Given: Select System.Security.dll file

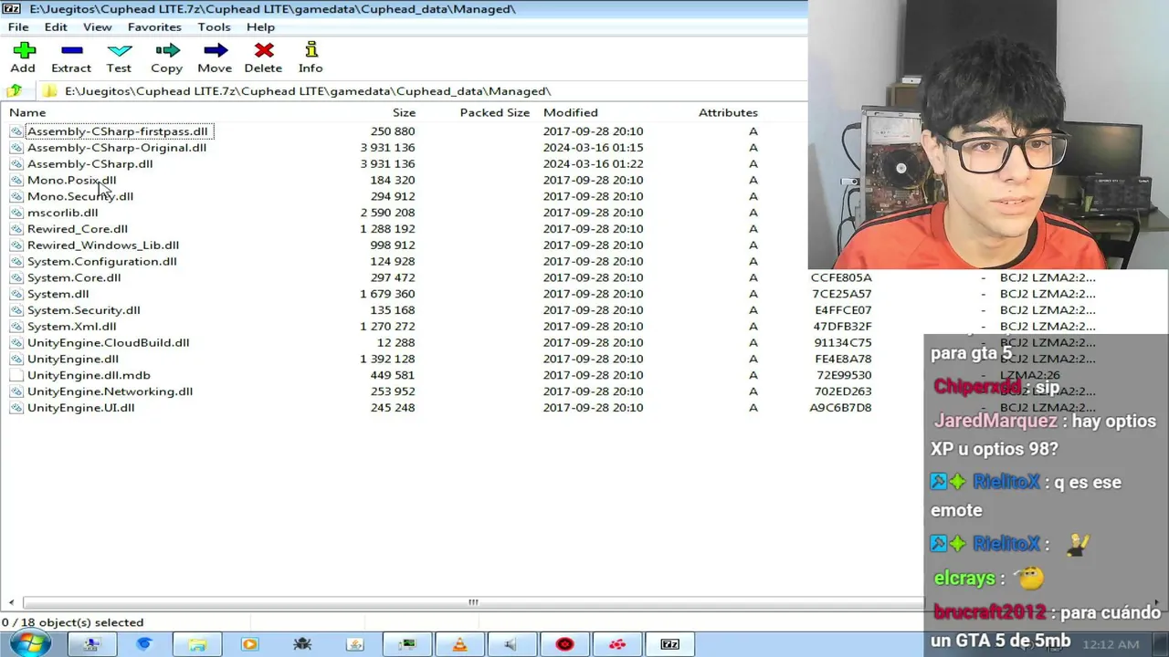Looking at the screenshot, I should coord(84,310).
